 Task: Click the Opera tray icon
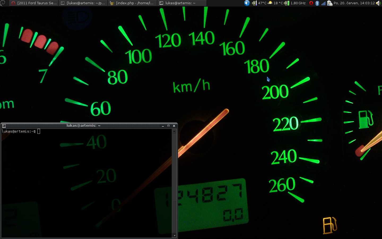click(311, 3)
